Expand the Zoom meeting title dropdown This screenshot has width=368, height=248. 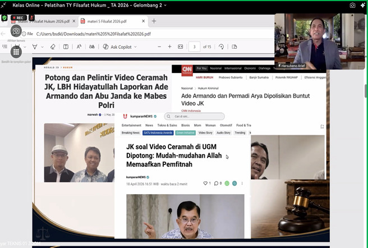point(165,5)
